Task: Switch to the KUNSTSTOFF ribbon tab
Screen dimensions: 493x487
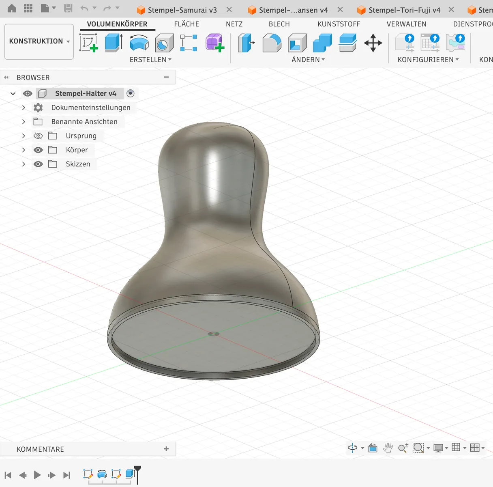Action: (x=339, y=24)
